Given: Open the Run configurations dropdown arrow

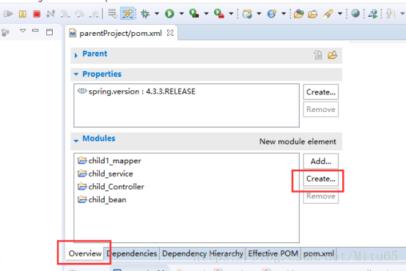Looking at the screenshot, I should (181, 13).
